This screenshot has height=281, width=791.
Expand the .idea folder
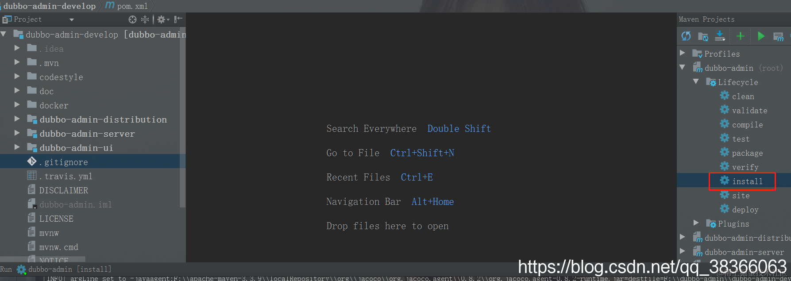pyautogui.click(x=17, y=48)
